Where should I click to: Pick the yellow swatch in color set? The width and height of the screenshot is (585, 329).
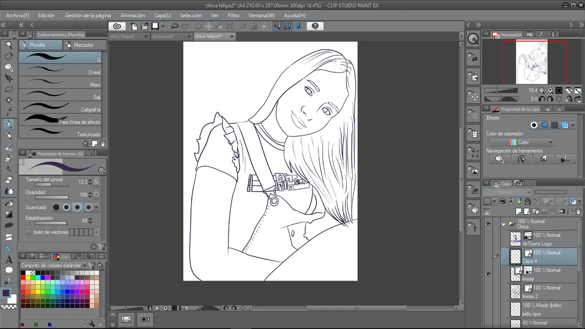27,277
